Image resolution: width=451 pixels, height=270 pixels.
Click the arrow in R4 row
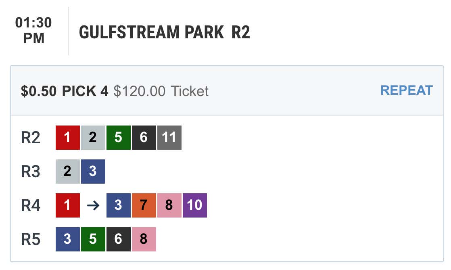click(93, 205)
